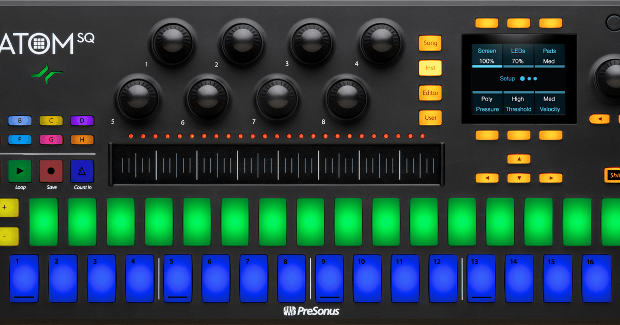Viewport: 620px width, 325px height.
Task: Click the PreSonus logo
Action: pos(311,311)
